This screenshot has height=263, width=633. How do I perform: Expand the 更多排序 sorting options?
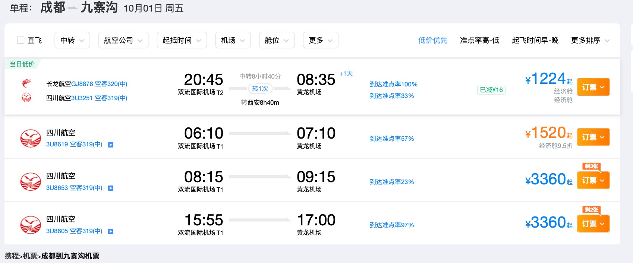point(590,40)
